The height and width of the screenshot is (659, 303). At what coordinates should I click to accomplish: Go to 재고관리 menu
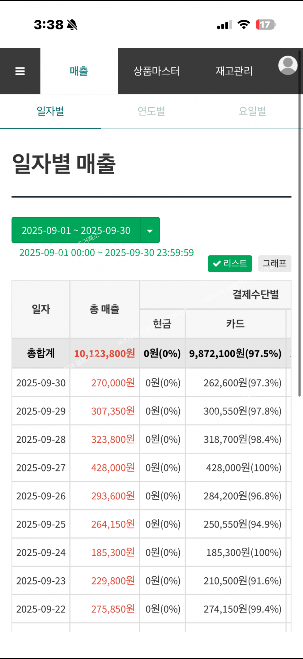[234, 71]
